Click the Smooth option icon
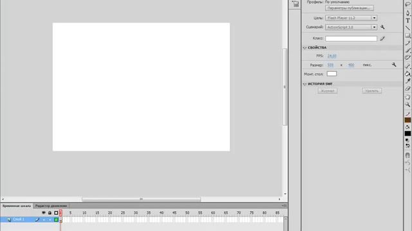This screenshot has height=231, width=412. (407, 163)
